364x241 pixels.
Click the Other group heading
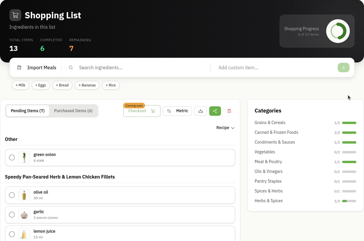coord(11,139)
